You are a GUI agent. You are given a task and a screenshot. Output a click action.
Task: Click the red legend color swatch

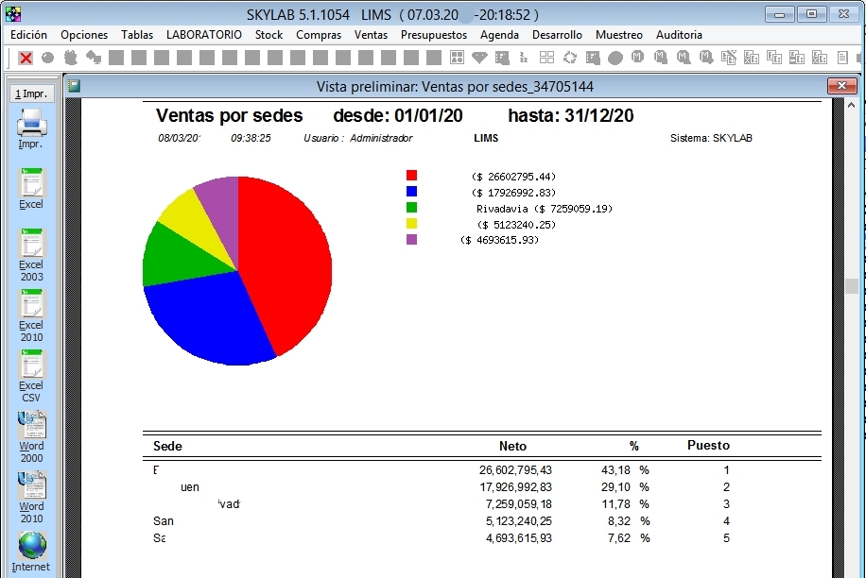point(411,176)
